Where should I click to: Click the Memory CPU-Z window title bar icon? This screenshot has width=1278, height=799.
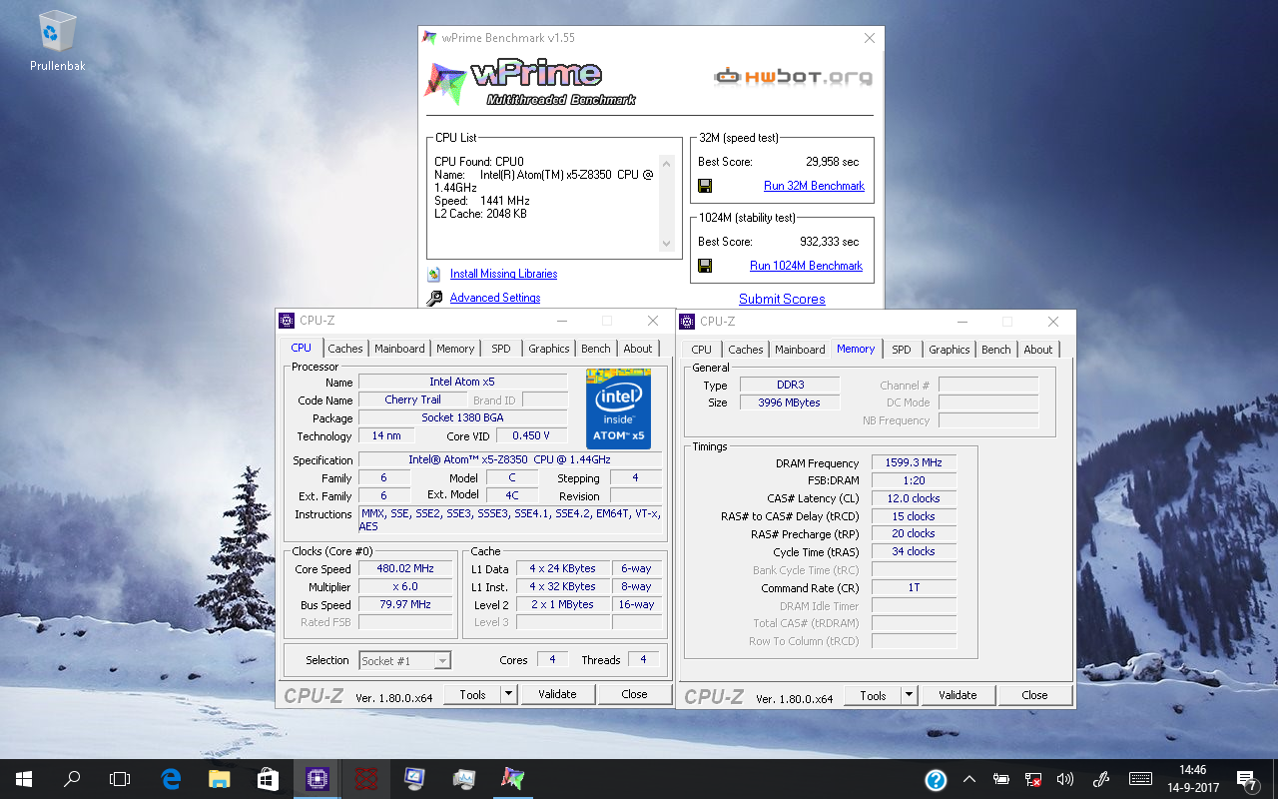click(x=687, y=322)
